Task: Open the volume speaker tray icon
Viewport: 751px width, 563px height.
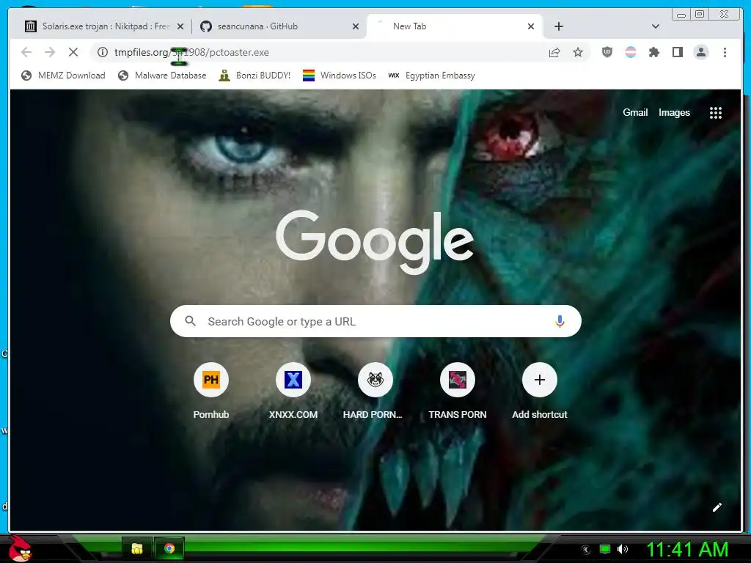Action: click(x=622, y=549)
